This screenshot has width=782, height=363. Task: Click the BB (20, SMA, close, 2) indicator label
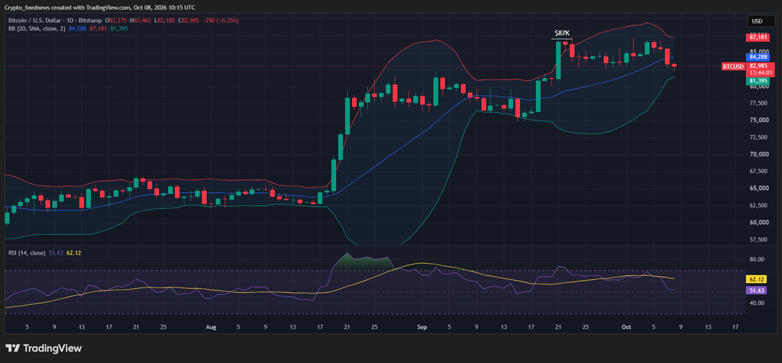(37, 28)
